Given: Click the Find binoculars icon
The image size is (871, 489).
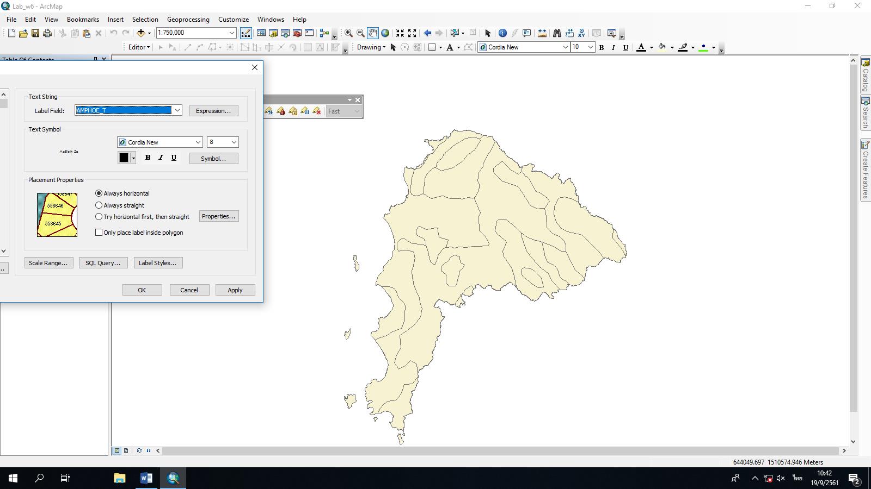Looking at the screenshot, I should [x=557, y=33].
